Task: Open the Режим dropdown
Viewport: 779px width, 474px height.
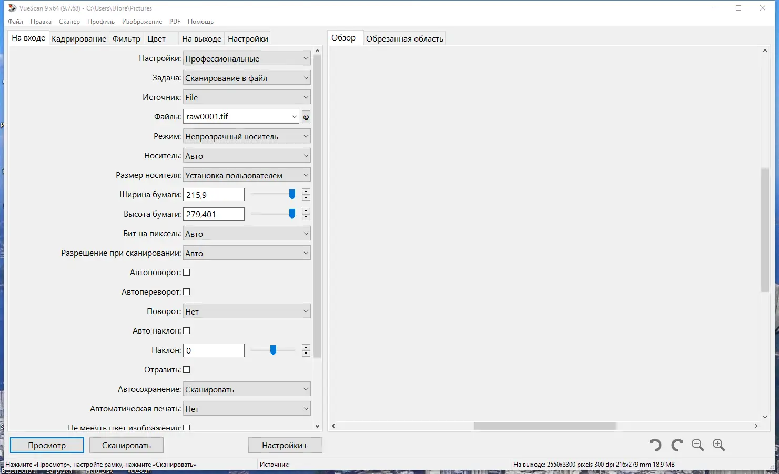Action: point(247,136)
